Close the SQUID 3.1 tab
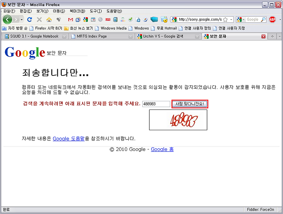The image size is (283, 214). [x=64, y=37]
